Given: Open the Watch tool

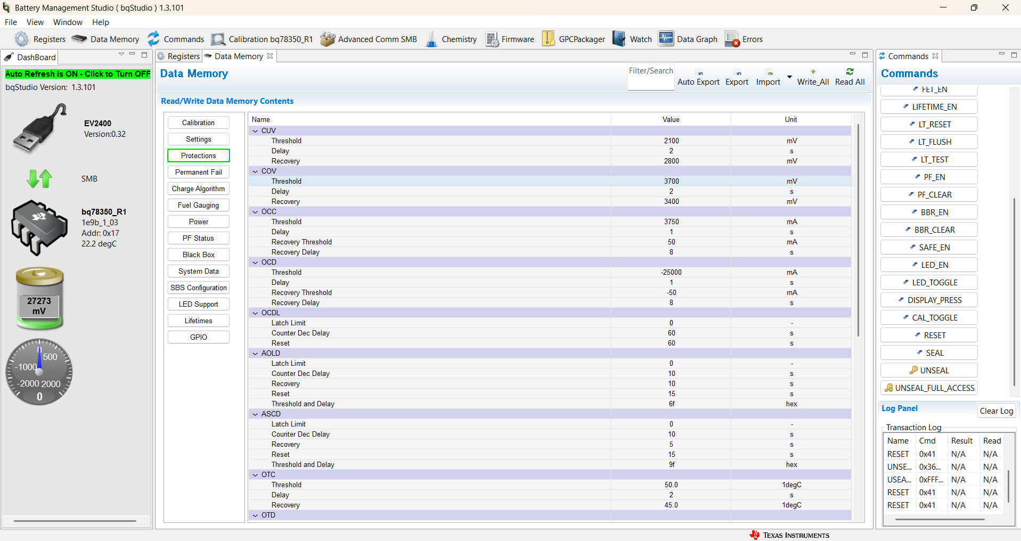Looking at the screenshot, I should 632,39.
